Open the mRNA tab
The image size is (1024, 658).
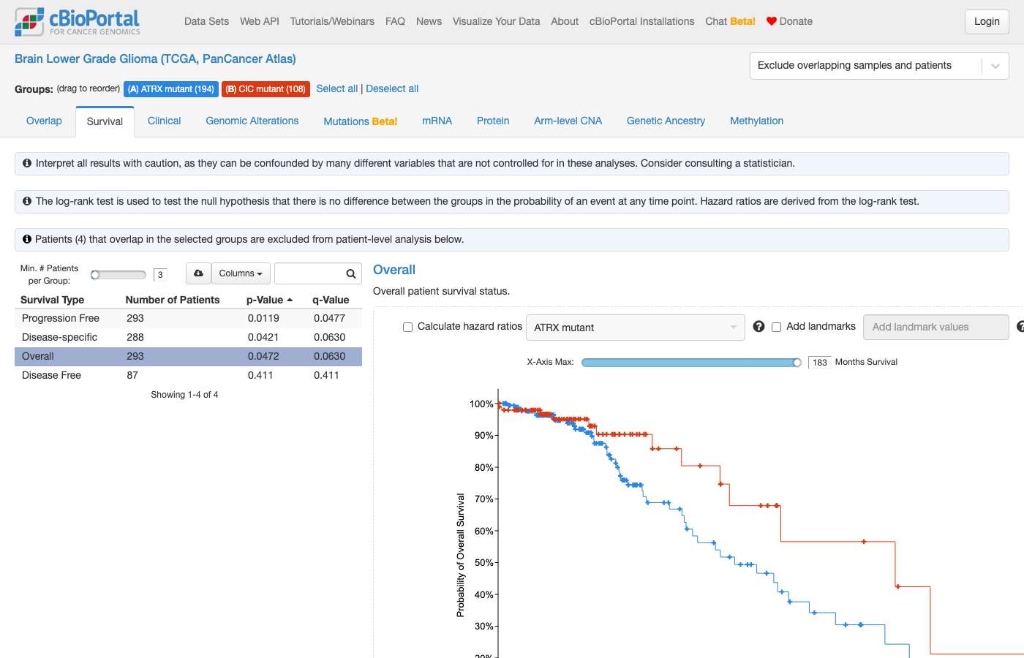point(437,121)
